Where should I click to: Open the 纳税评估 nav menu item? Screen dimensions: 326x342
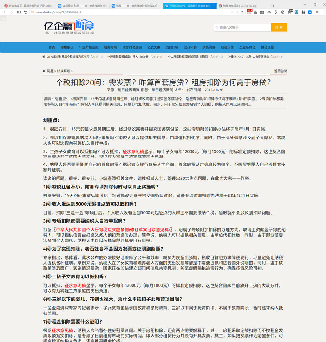coord(227,47)
